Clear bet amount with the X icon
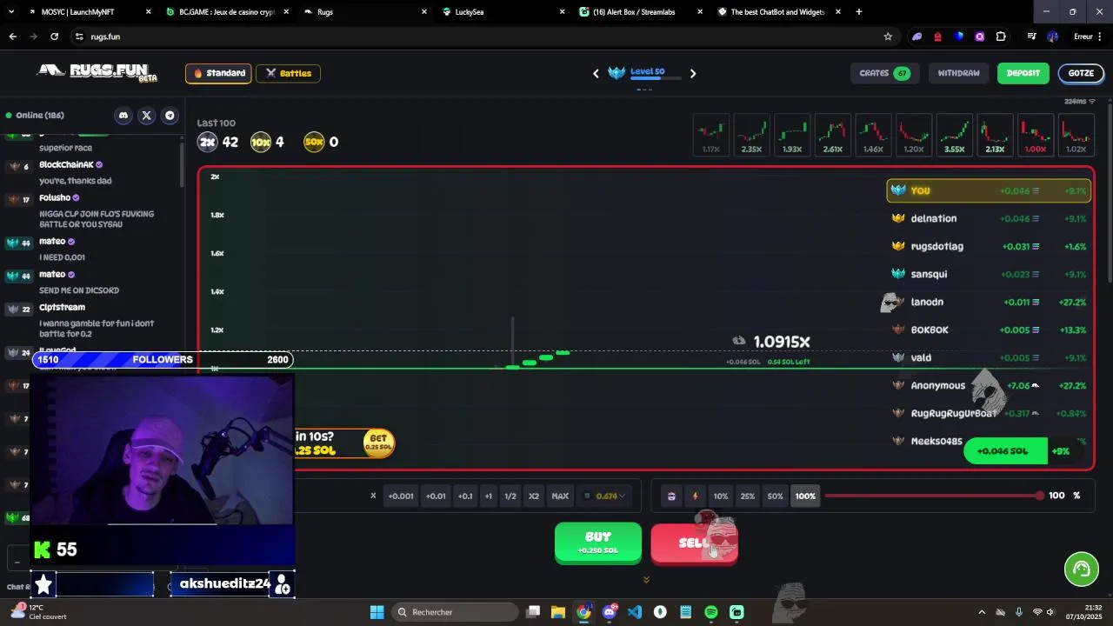The height and width of the screenshot is (626, 1113). (x=373, y=496)
